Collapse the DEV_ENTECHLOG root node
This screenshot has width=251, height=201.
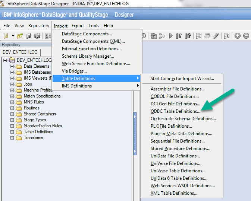coord(5,60)
